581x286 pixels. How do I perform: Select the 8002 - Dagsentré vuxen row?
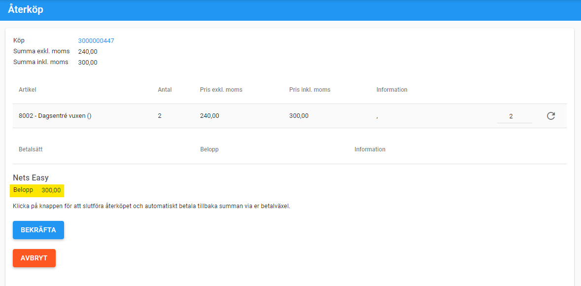click(x=55, y=116)
